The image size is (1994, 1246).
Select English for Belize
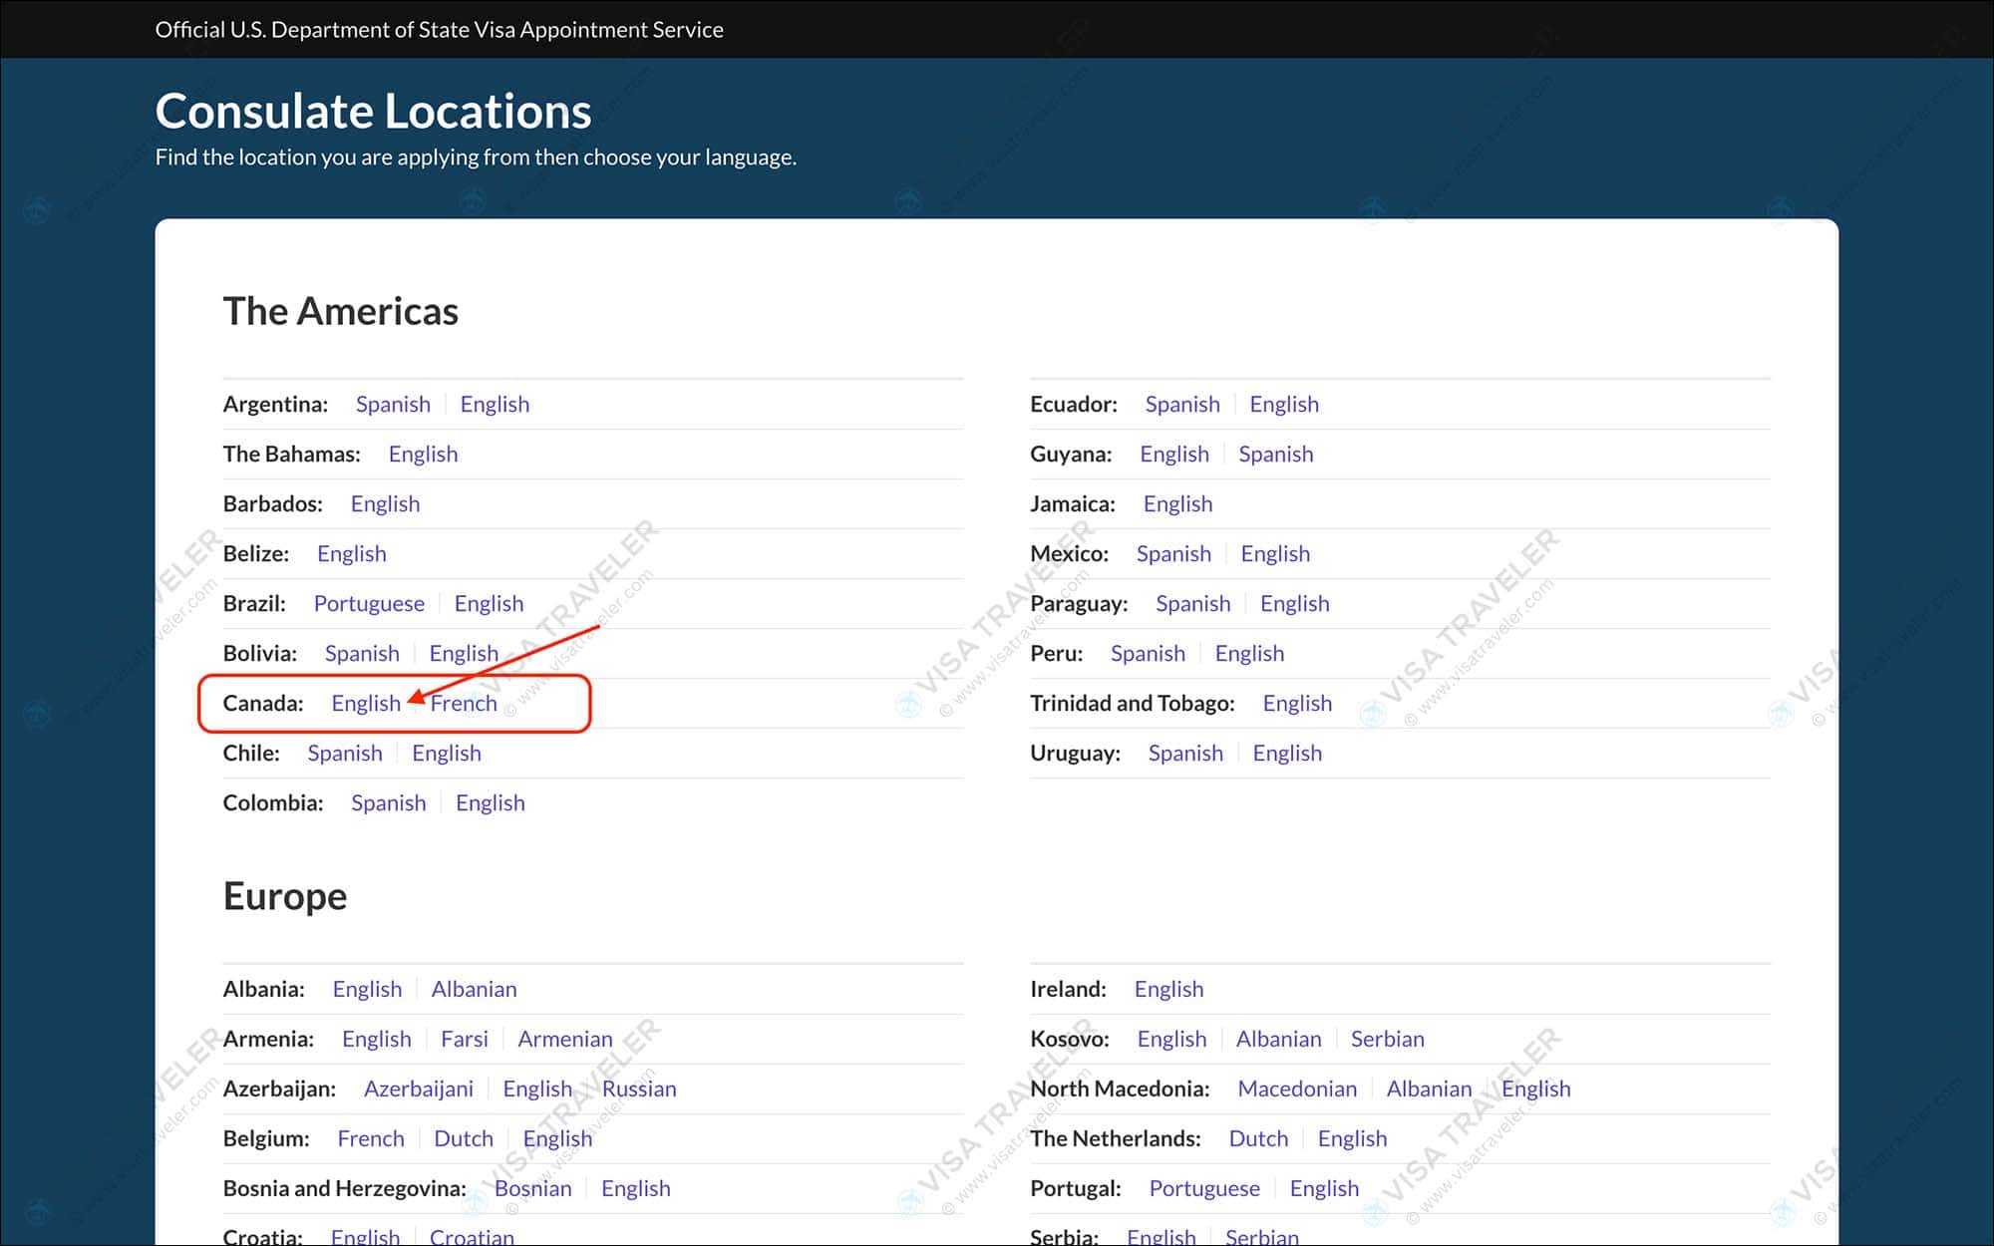click(x=351, y=553)
